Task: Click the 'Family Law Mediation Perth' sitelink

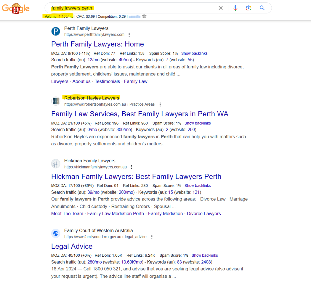Action: (116, 213)
